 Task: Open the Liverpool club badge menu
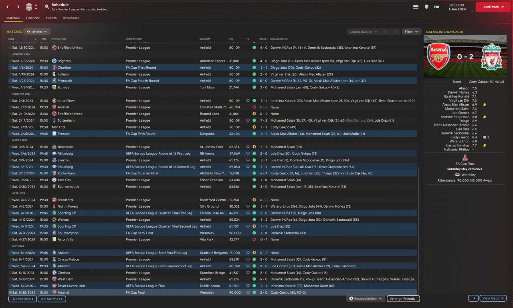(29, 7)
